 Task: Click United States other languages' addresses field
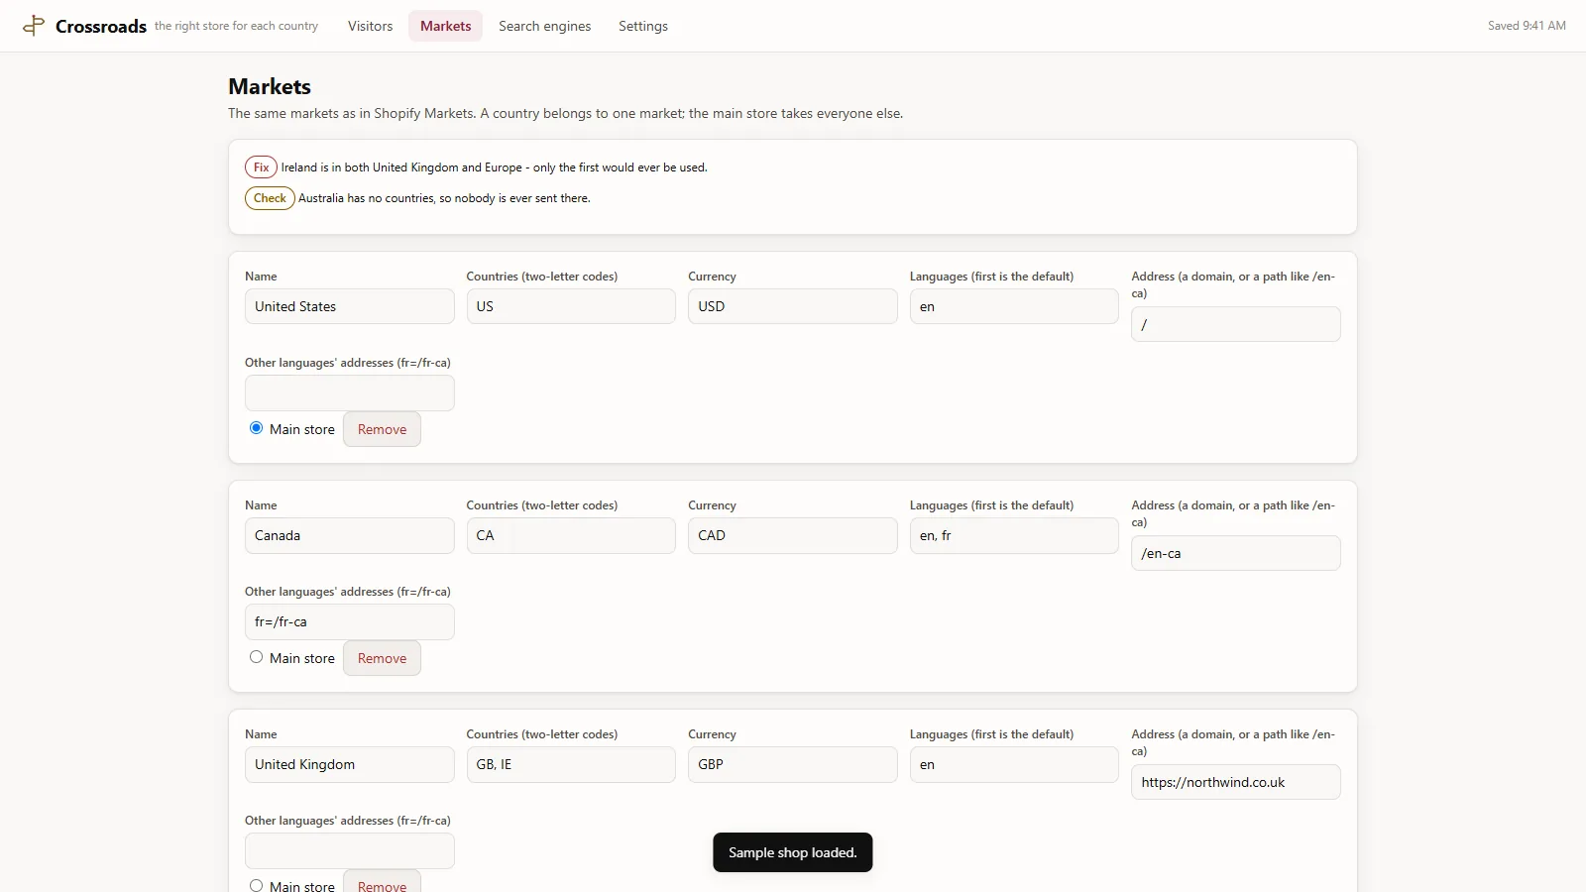[x=349, y=392]
